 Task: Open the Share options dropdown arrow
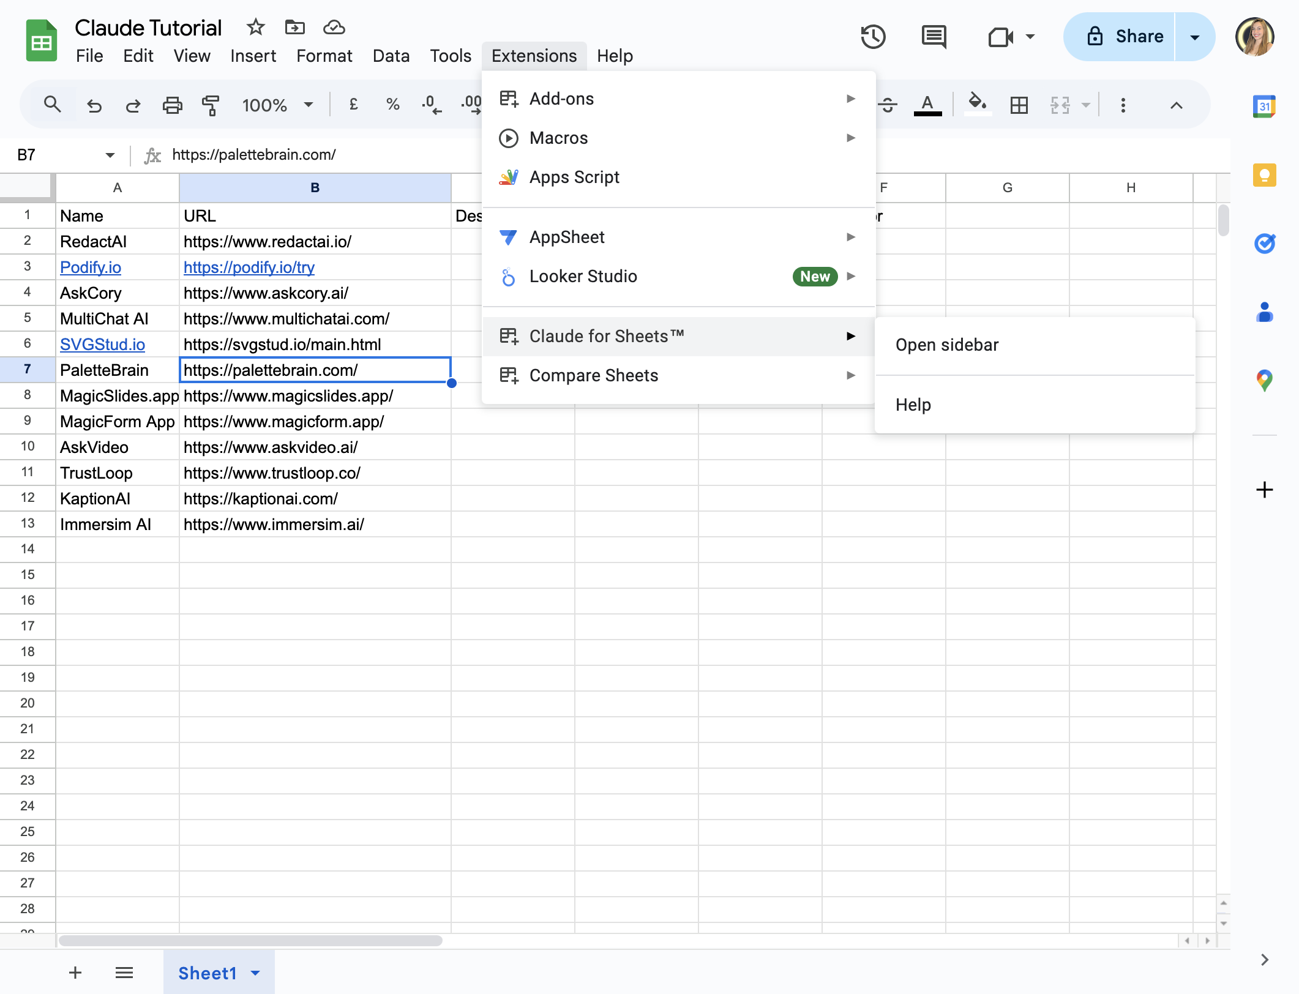pyautogui.click(x=1195, y=37)
